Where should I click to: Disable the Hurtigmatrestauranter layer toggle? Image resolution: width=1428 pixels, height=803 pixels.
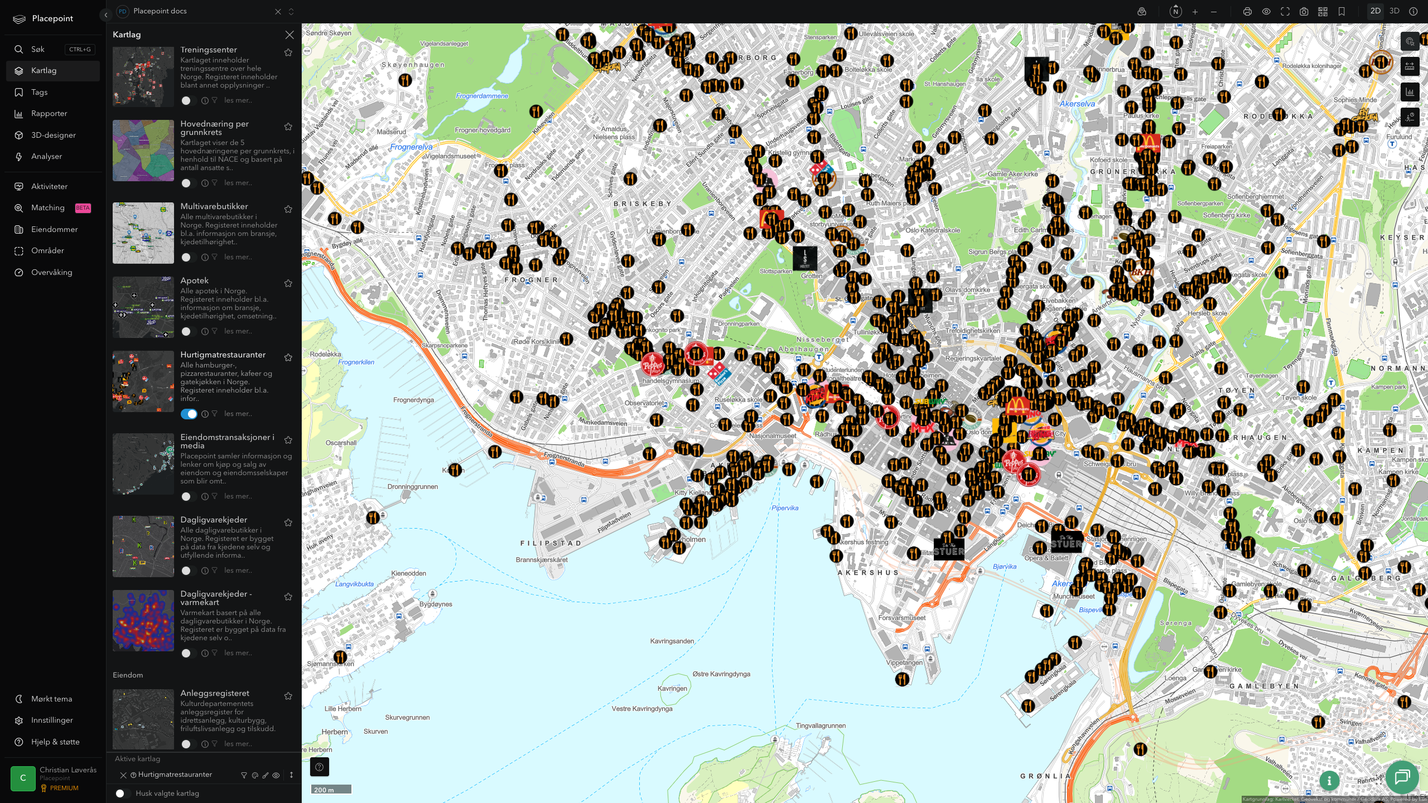(x=189, y=414)
